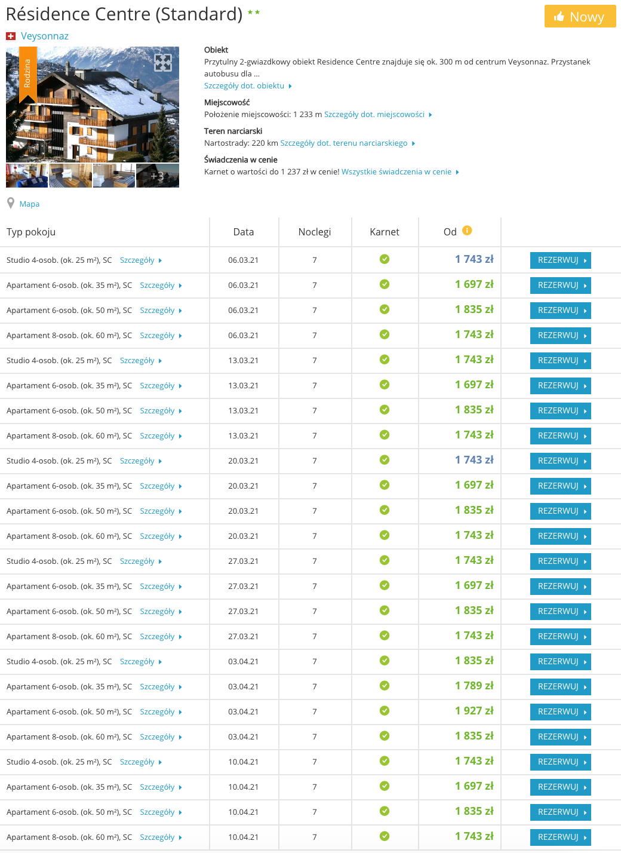Click Karnet checkmark for Apartament 8-osob. 20.03.21
This screenshot has height=853, width=621.
click(385, 535)
